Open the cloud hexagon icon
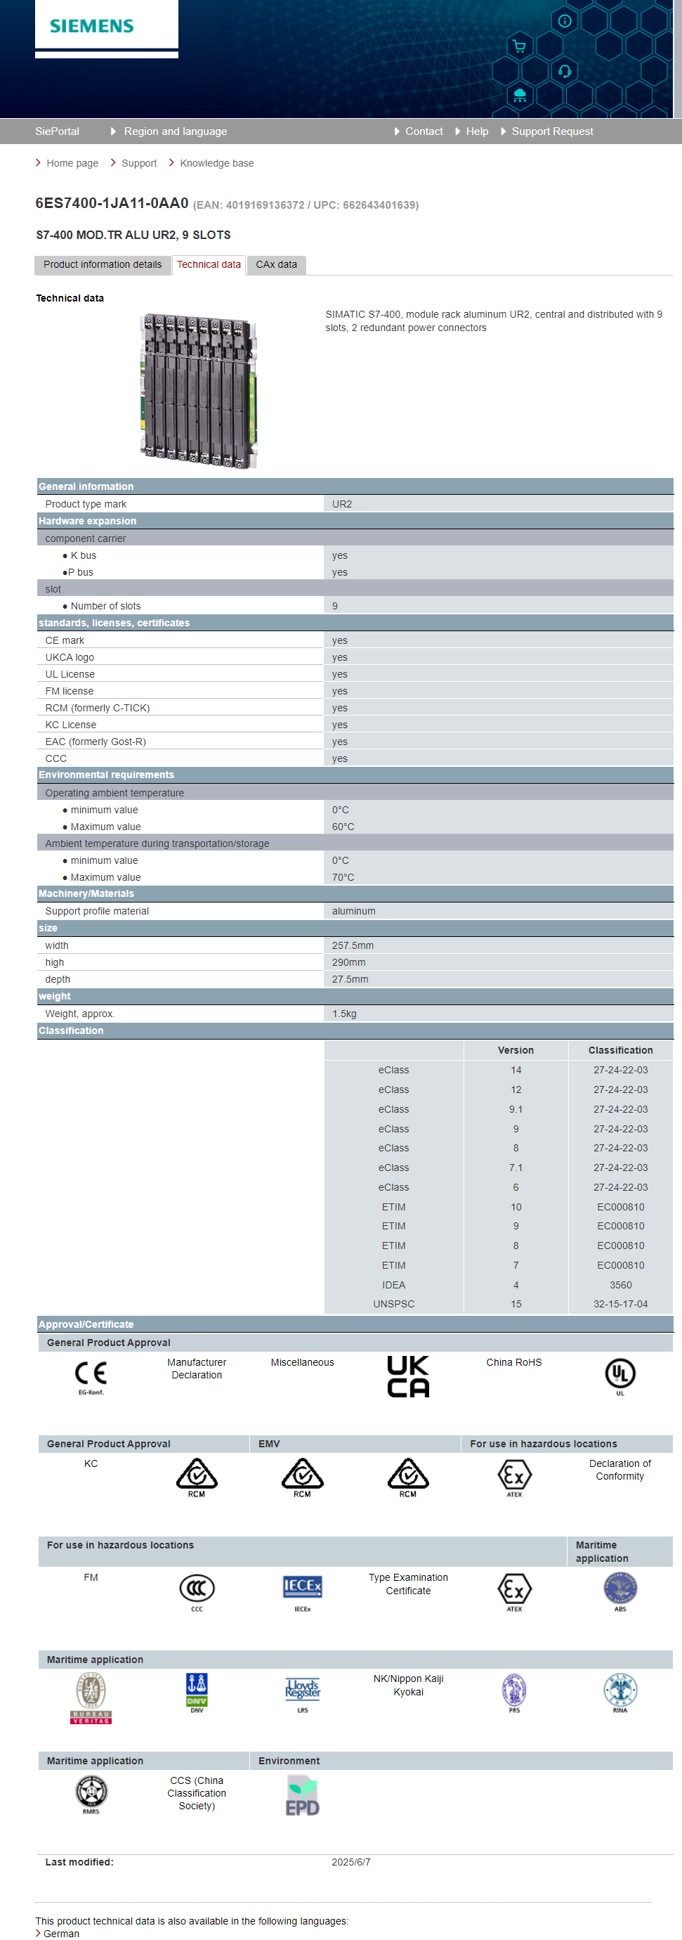Viewport: 682px width, 1940px height. coord(520,95)
